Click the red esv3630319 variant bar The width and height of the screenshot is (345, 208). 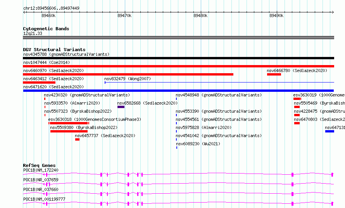click(297, 99)
